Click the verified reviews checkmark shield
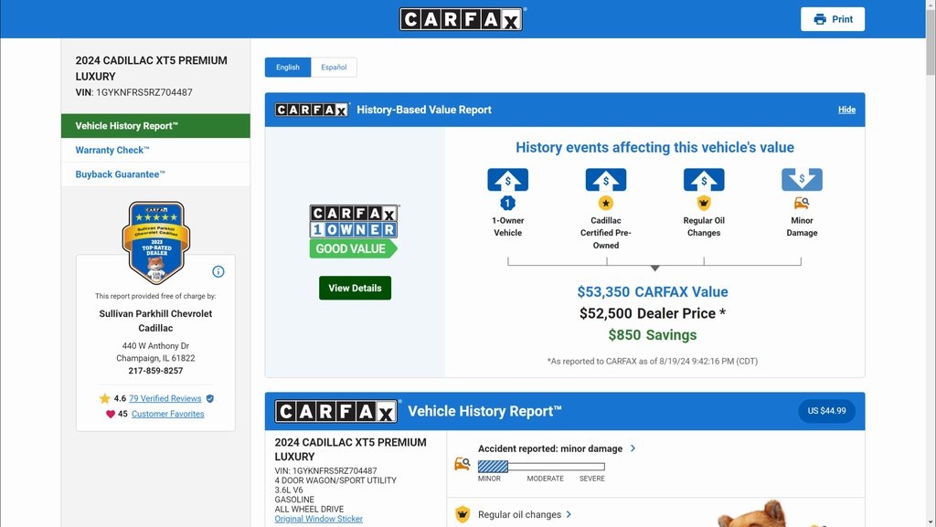 point(210,398)
